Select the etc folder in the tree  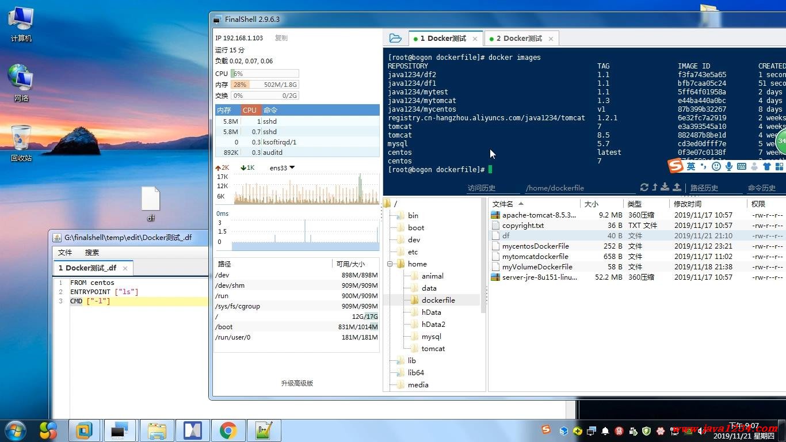click(413, 252)
